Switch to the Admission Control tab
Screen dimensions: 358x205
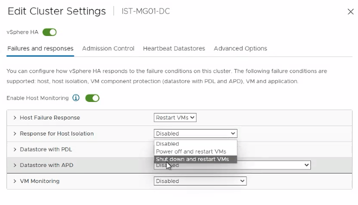tap(108, 48)
